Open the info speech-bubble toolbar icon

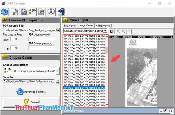(51, 12)
